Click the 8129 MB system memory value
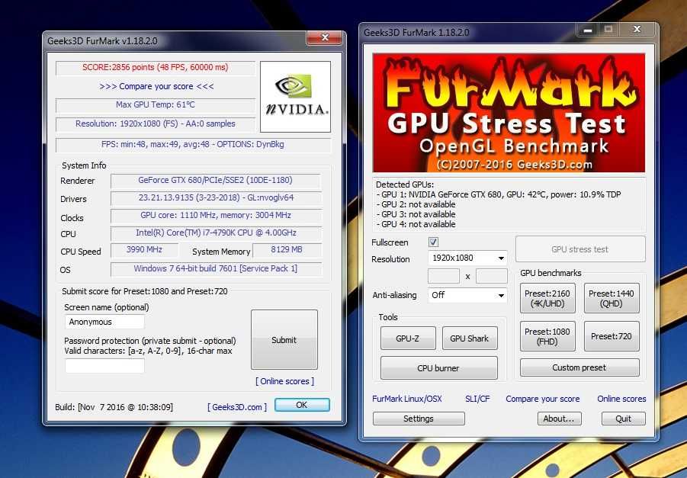This screenshot has height=478, width=687. click(x=287, y=250)
